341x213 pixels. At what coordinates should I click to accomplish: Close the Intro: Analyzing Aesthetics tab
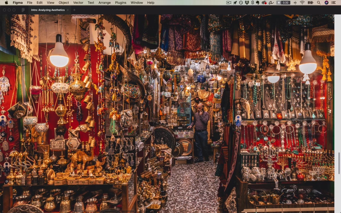(67, 10)
